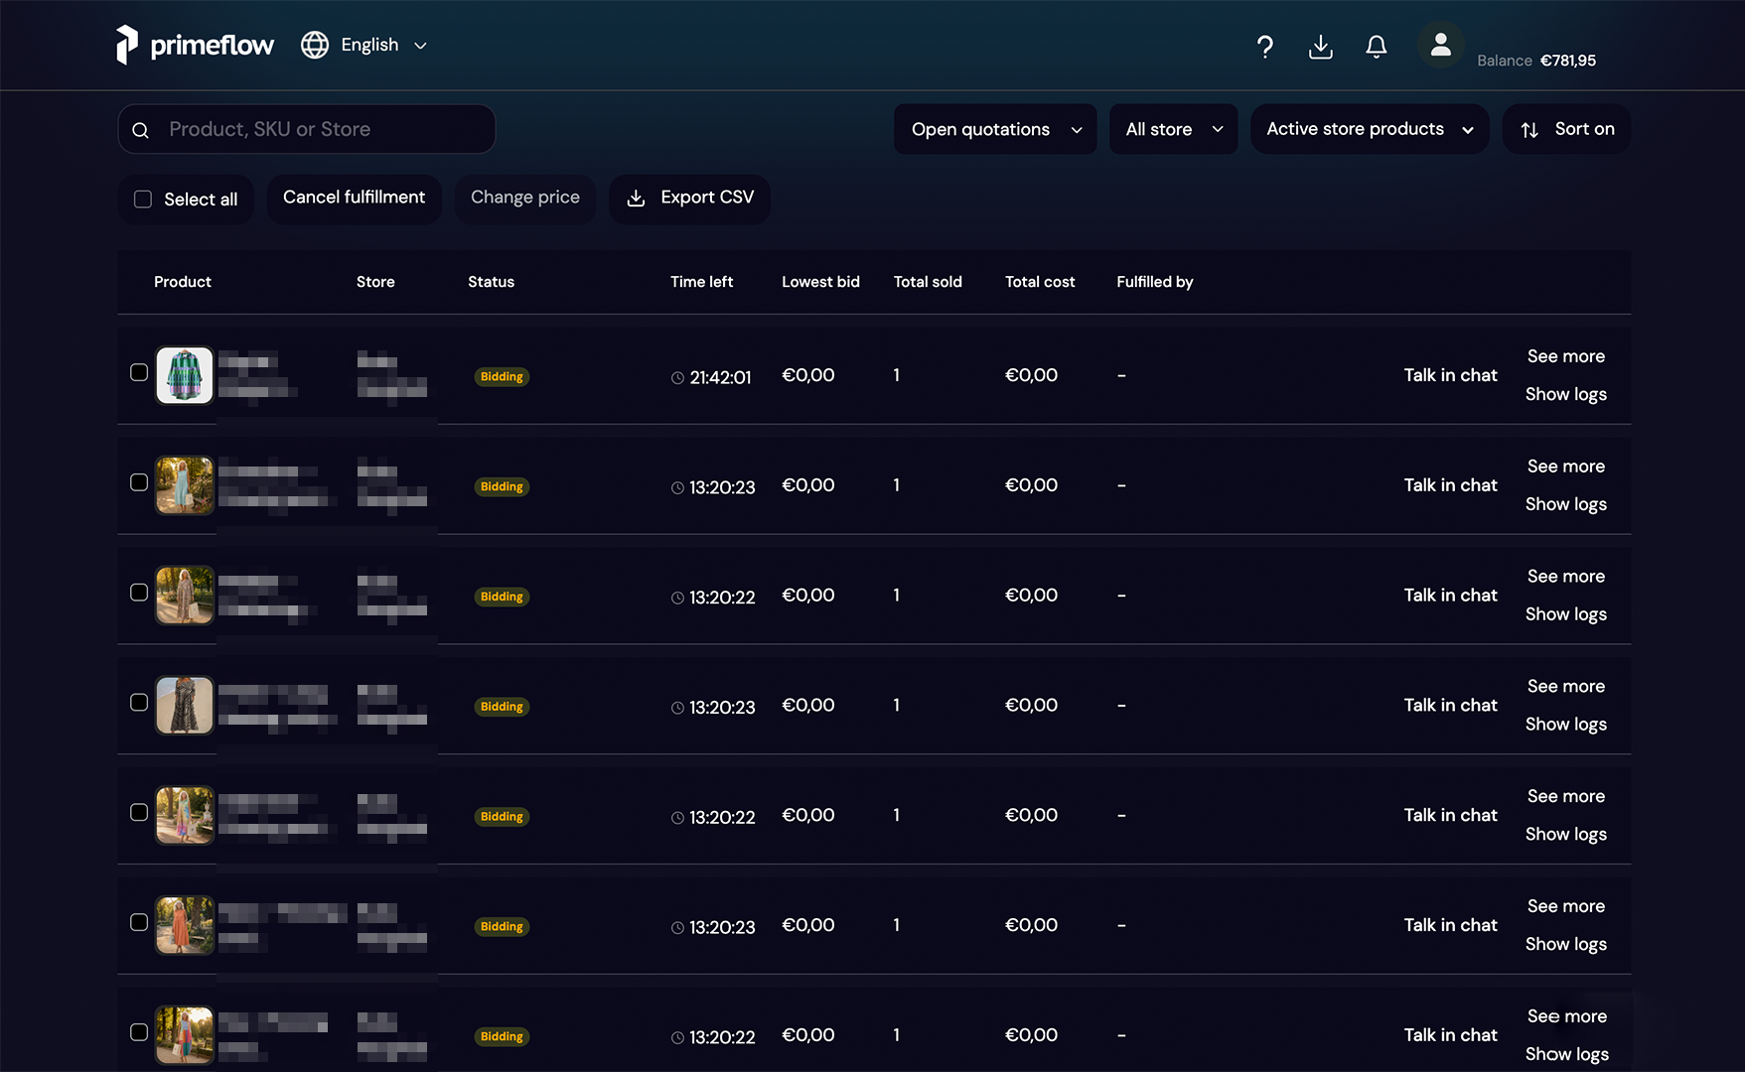Click Talk in chat in first row
Viewport: 1745px width, 1072px height.
tap(1450, 375)
